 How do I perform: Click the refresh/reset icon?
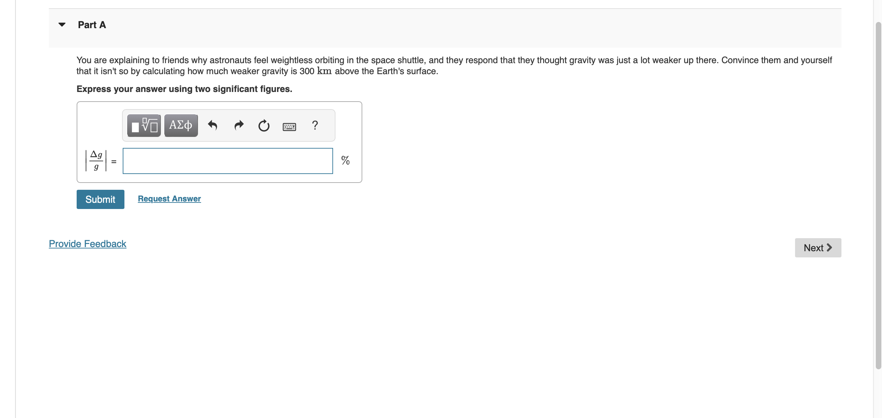(263, 124)
